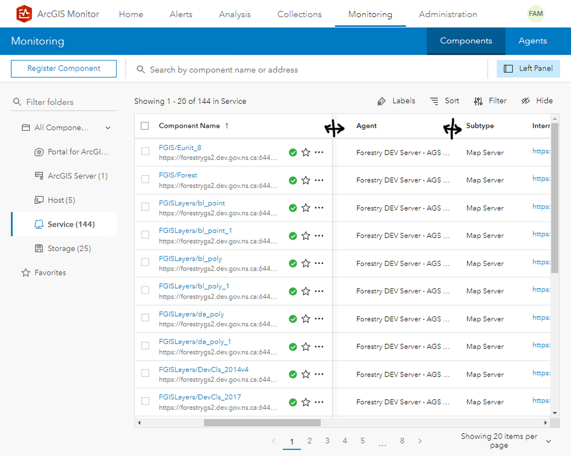Open the Home menu

(131, 14)
